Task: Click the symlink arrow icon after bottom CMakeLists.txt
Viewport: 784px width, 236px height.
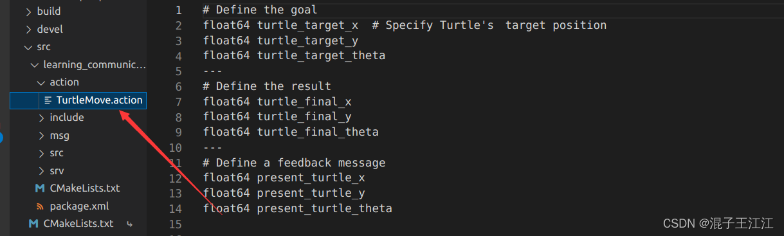Action: click(x=129, y=224)
